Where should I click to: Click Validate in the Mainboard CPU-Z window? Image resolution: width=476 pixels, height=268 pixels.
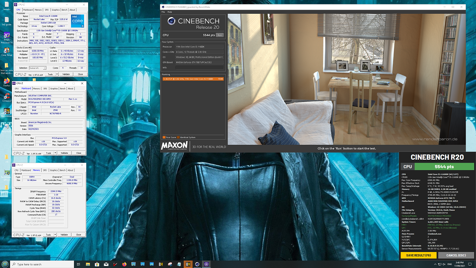(64, 153)
